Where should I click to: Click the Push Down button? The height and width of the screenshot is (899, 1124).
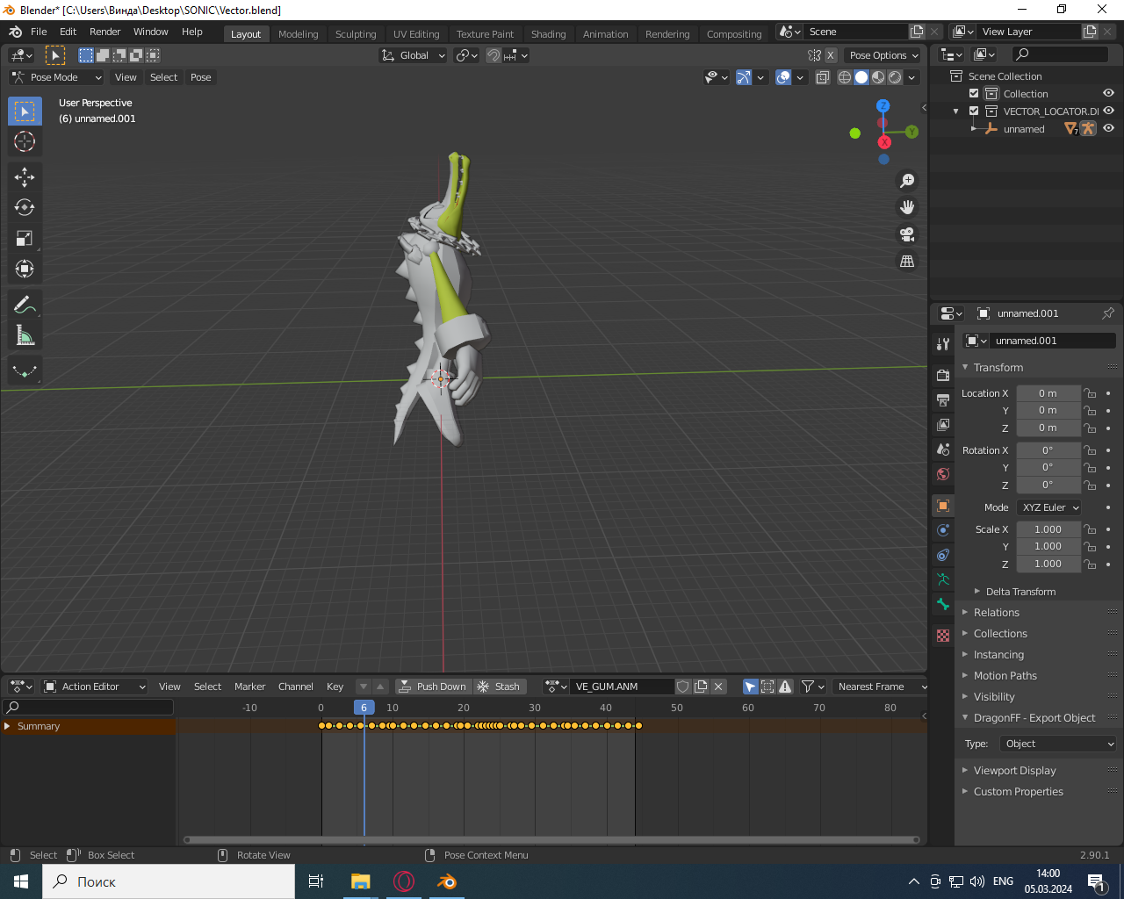[434, 687]
